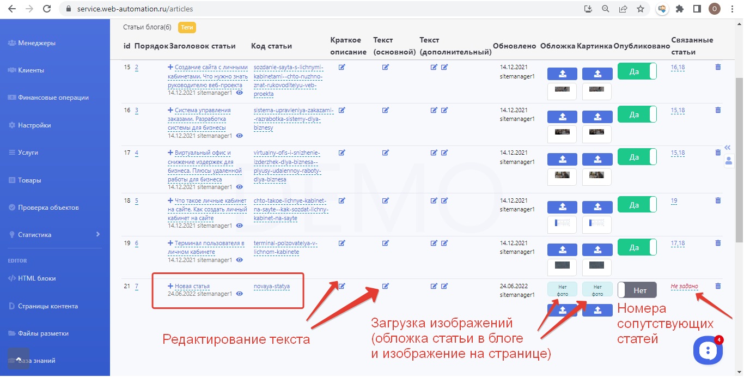Upload page picture for article 19

pyautogui.click(x=597, y=250)
